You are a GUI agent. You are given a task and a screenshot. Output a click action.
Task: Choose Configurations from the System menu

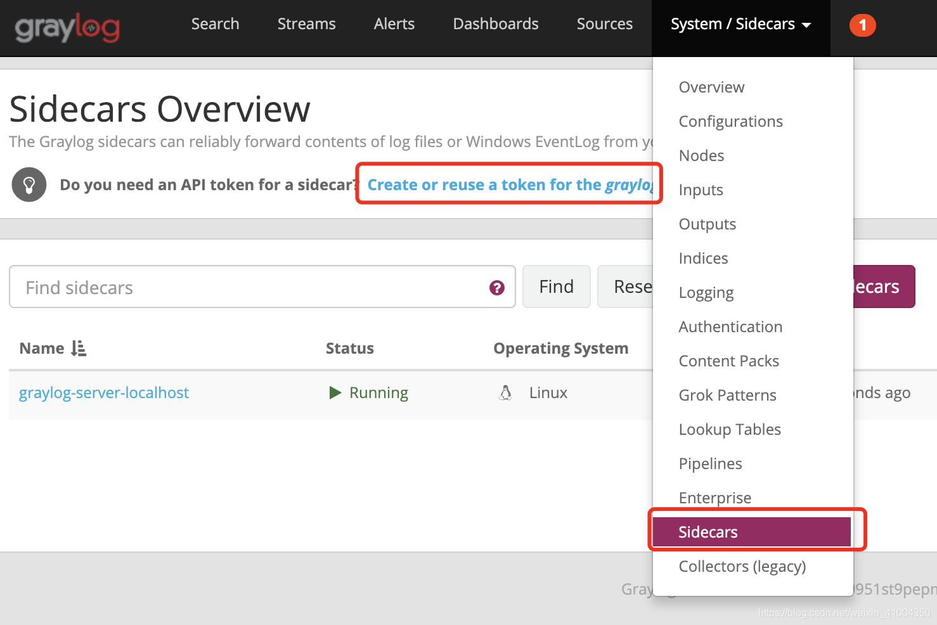tap(730, 122)
